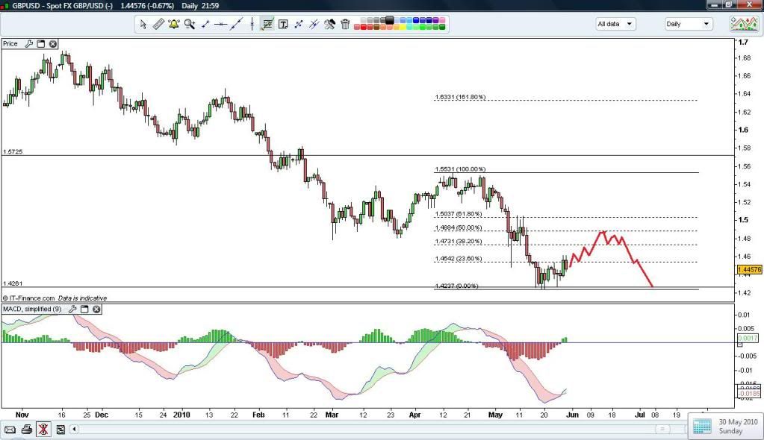Click the trash can delete tool

coord(345,24)
